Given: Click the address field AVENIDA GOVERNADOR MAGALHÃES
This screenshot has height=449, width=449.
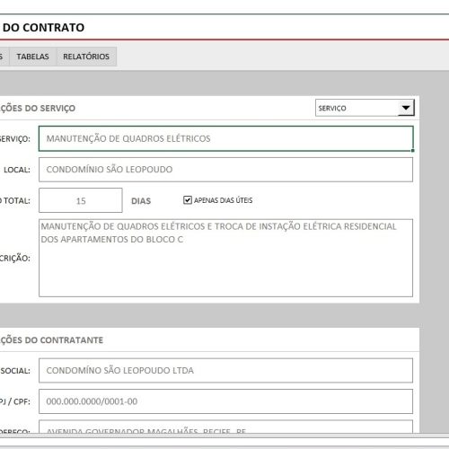Looking at the screenshot, I should point(226,427).
